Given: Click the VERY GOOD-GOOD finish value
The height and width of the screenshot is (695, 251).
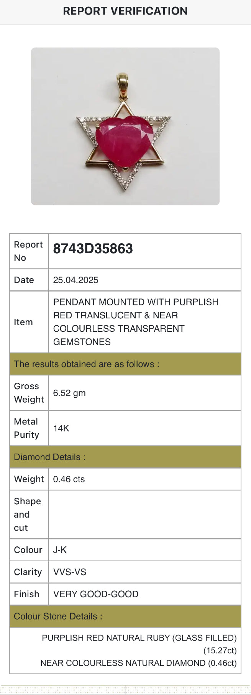Looking at the screenshot, I should 96,594.
